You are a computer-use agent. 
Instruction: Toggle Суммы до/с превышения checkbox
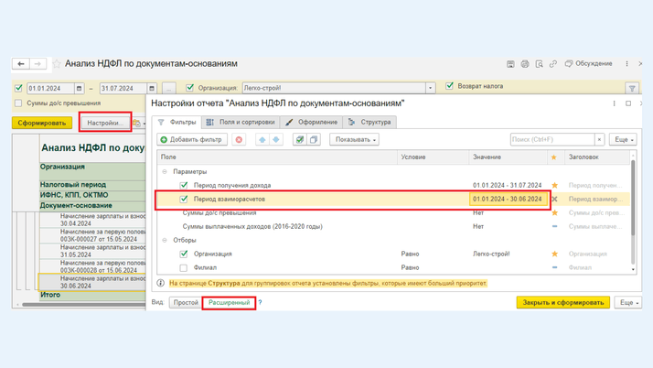pyautogui.click(x=18, y=103)
